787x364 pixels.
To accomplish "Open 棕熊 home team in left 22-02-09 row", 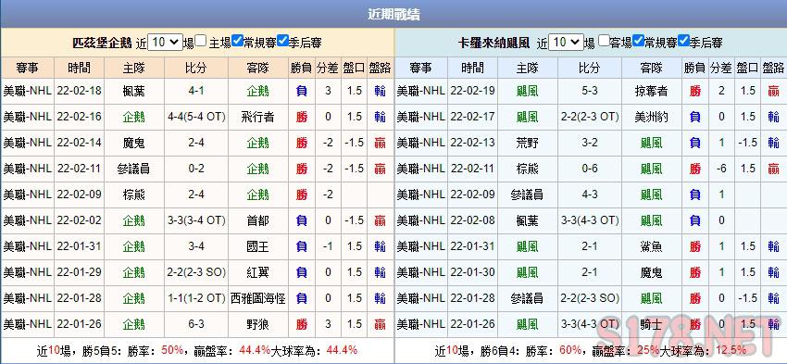I will coord(133,195).
